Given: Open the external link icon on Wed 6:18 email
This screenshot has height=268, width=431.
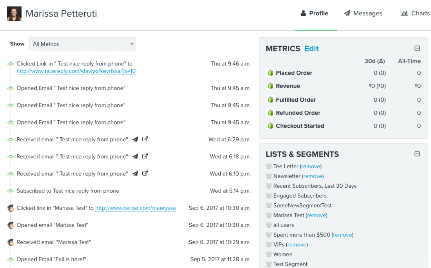Looking at the screenshot, I should coord(145,156).
